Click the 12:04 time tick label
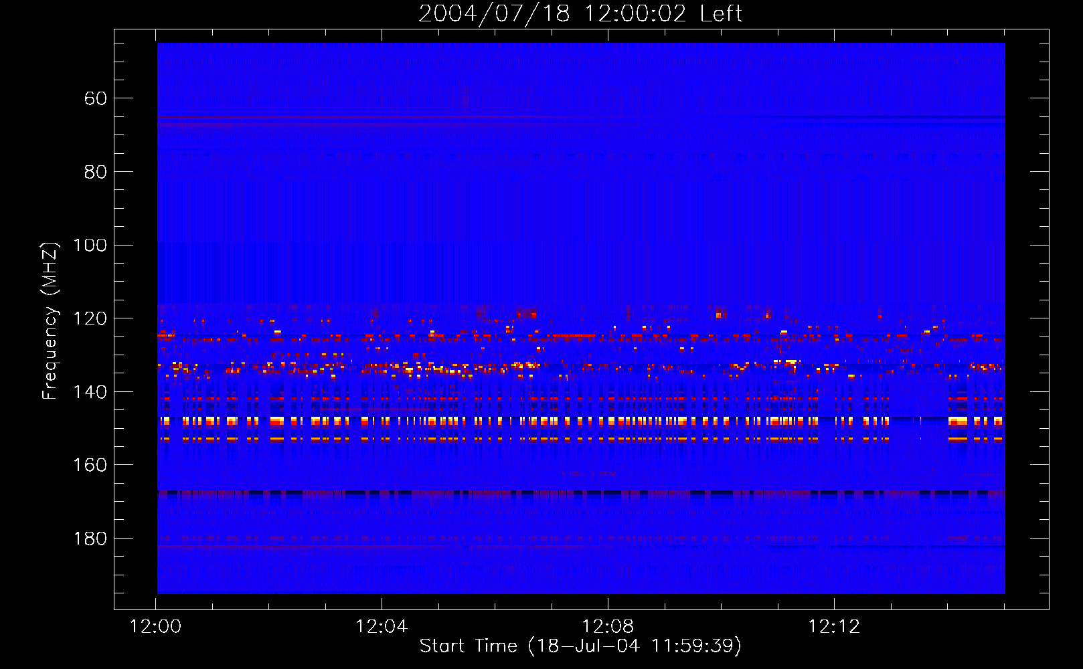This screenshot has width=1083, height=669. coord(382,627)
